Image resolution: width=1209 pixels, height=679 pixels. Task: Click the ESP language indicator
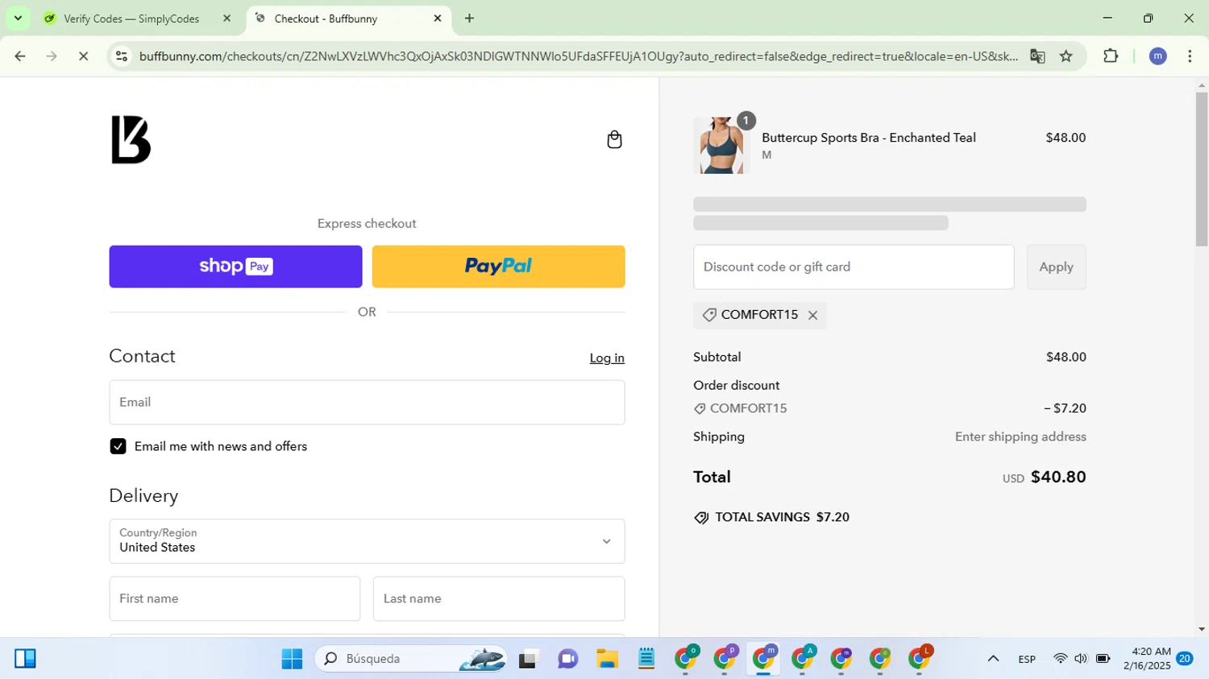point(1027,659)
